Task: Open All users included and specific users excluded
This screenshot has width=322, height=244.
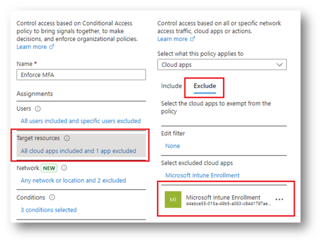Action: [81, 121]
